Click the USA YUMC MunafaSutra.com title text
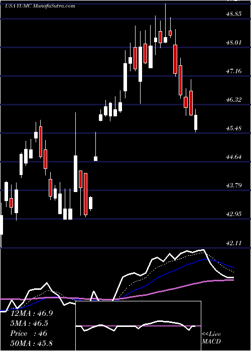The height and width of the screenshot is (351, 251). coord(40,6)
